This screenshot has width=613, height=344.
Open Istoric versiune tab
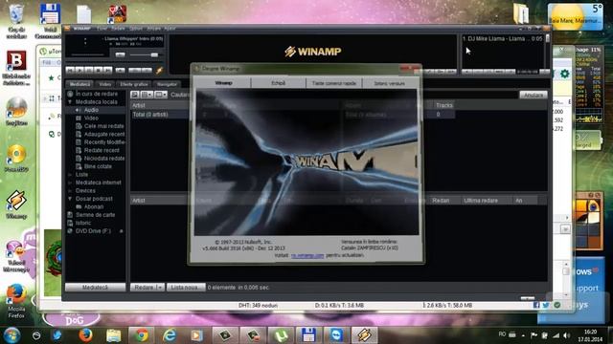(390, 83)
